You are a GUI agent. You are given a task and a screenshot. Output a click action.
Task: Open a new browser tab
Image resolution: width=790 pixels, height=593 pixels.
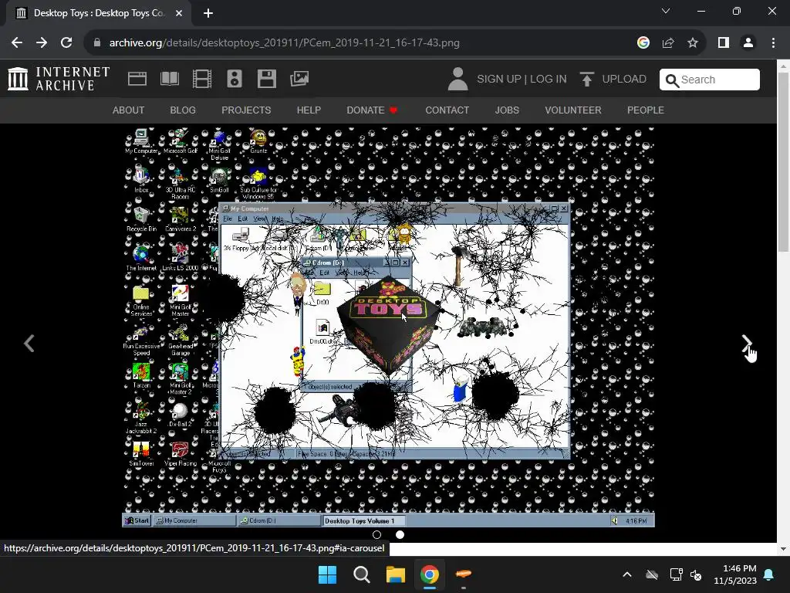click(x=208, y=13)
